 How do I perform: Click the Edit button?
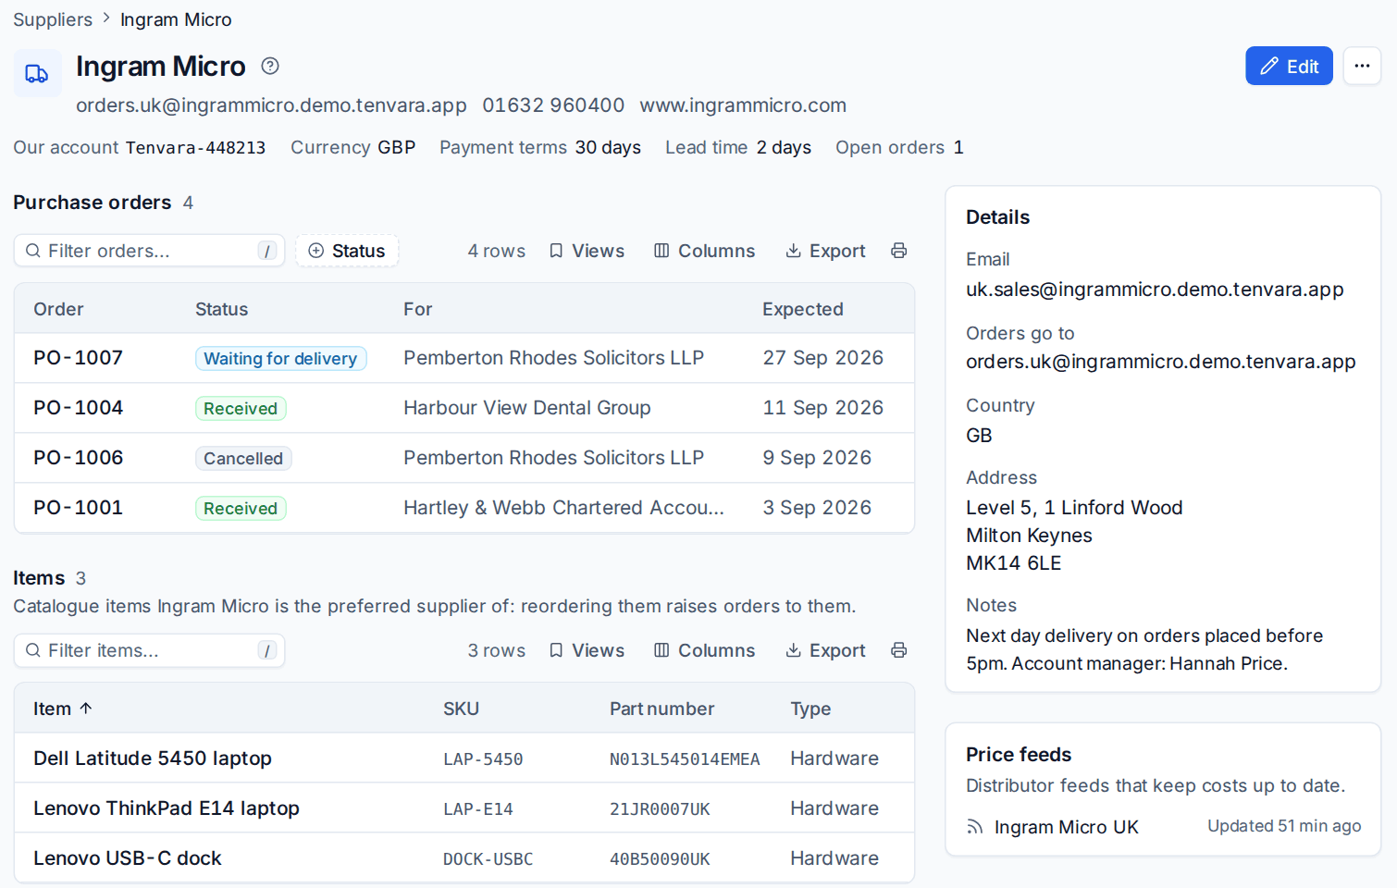tap(1289, 66)
